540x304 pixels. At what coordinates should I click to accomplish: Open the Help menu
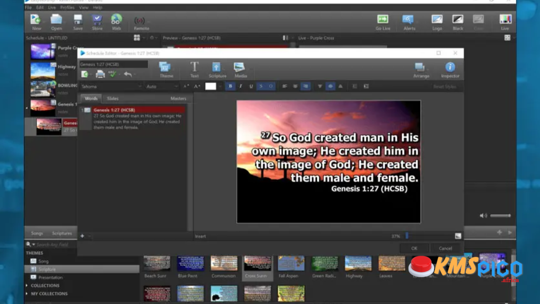click(97, 7)
